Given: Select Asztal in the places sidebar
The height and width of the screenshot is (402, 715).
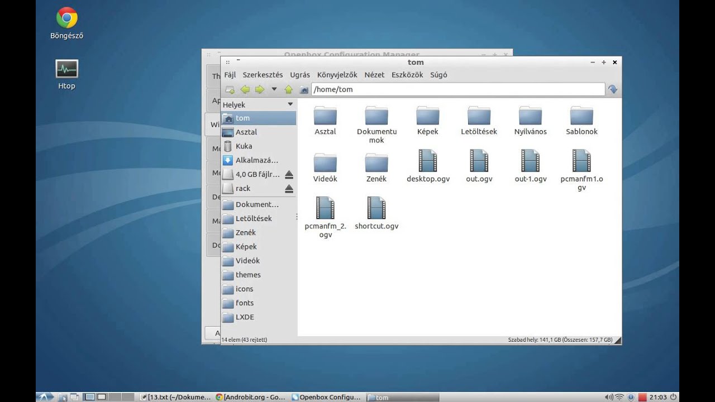Looking at the screenshot, I should pyautogui.click(x=259, y=132).
